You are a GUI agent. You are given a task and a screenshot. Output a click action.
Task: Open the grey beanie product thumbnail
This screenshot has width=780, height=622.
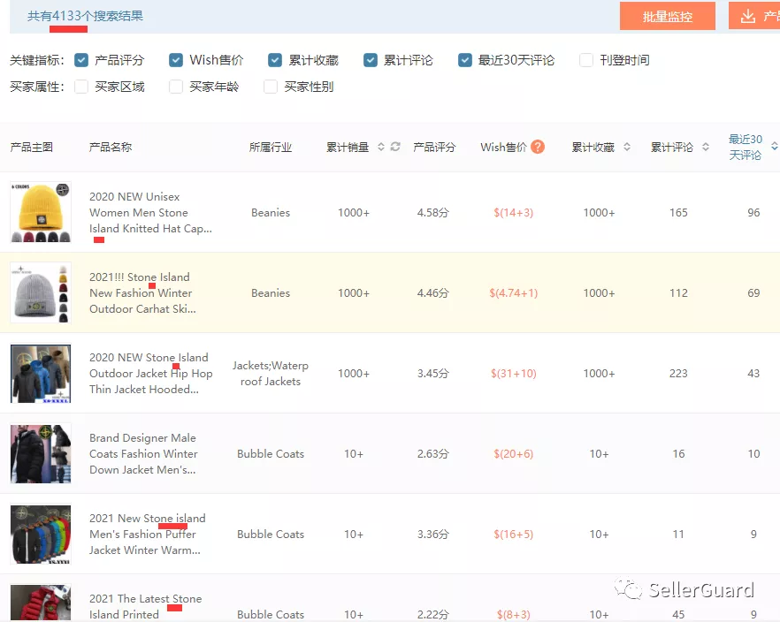pyautogui.click(x=41, y=292)
